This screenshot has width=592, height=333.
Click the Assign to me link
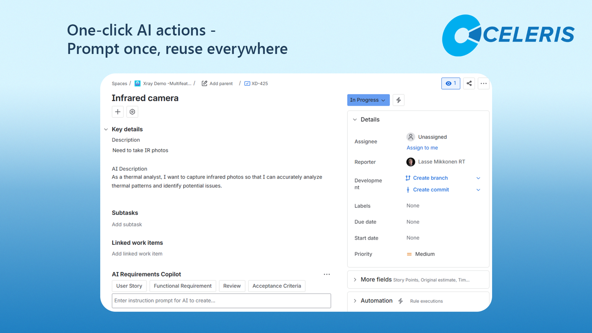(422, 147)
